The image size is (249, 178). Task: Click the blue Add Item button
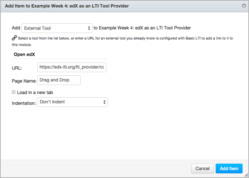point(229,168)
